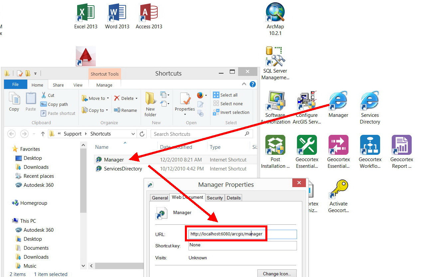Click the Shortcut key field
Viewport: 424px width, 277px height.
[242, 245]
